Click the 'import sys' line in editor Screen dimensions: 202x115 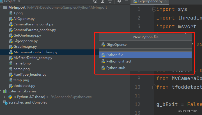pos(172,9)
